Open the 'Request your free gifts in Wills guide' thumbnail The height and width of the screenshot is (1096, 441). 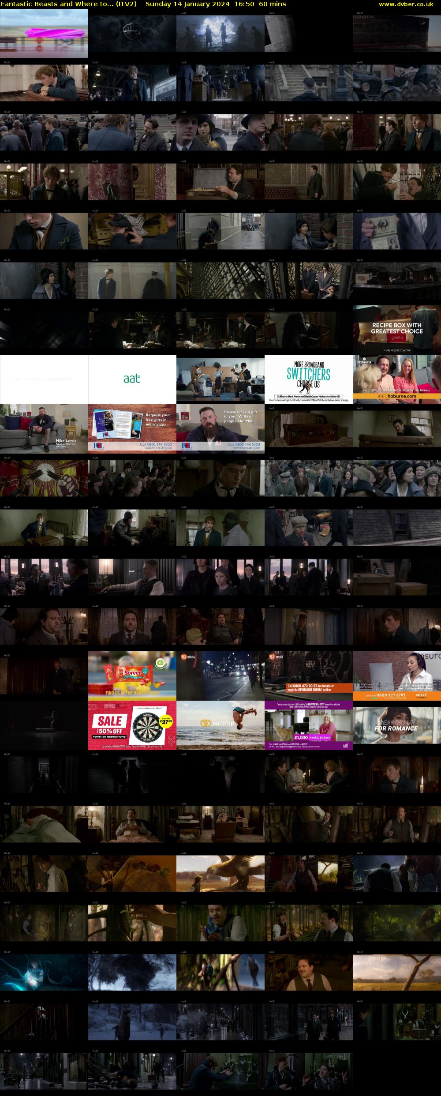pyautogui.click(x=132, y=429)
